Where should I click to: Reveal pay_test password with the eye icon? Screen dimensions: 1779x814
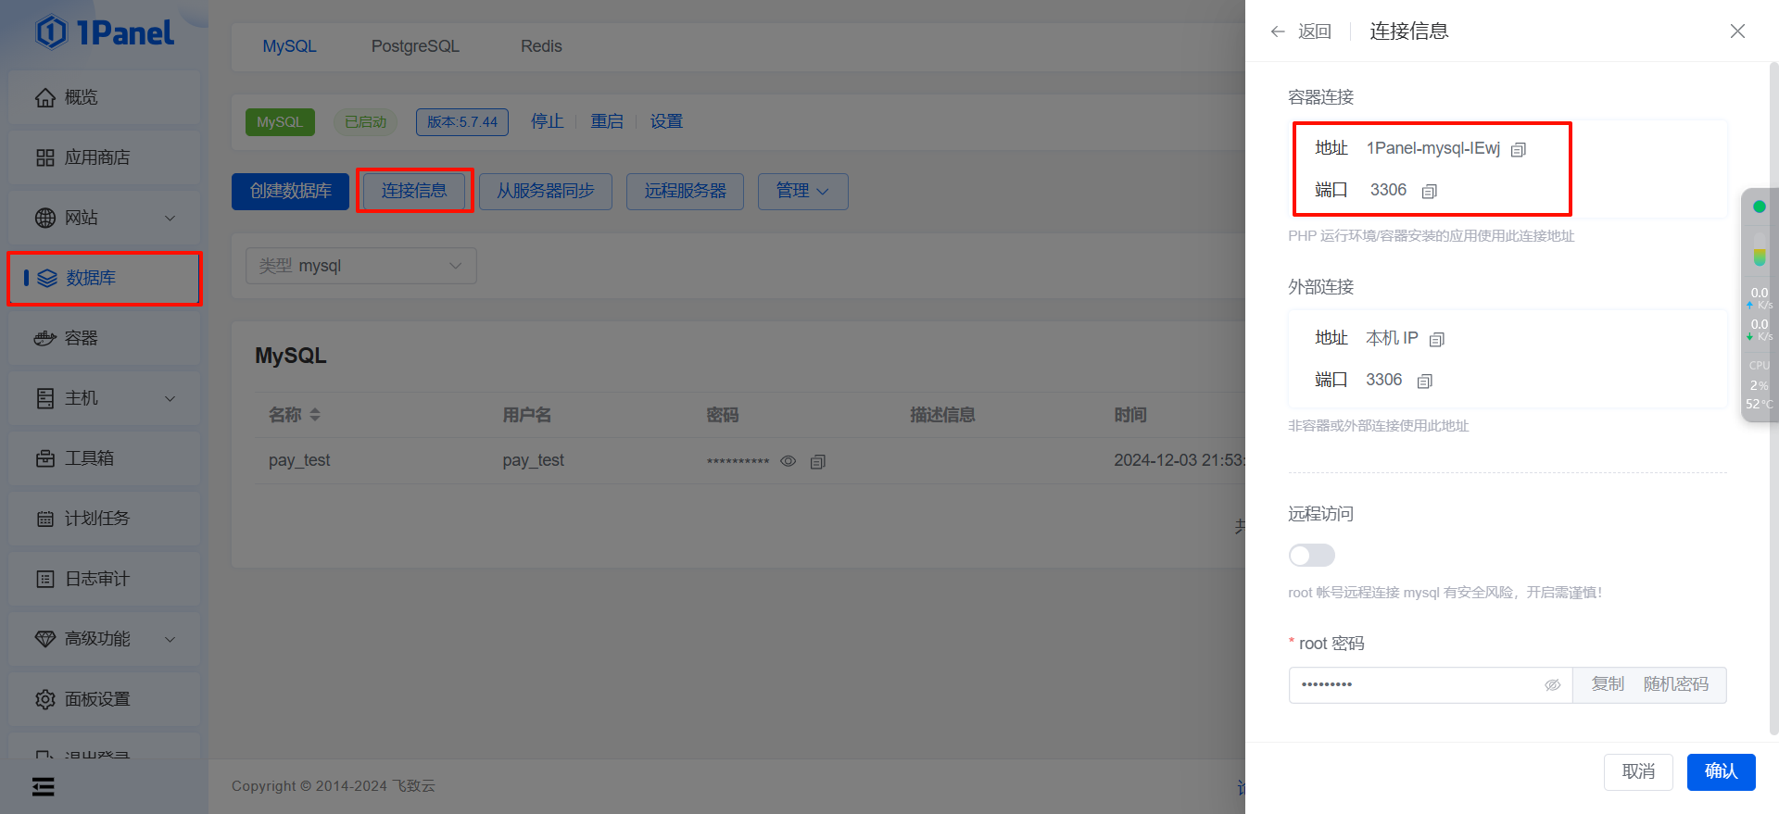788,461
